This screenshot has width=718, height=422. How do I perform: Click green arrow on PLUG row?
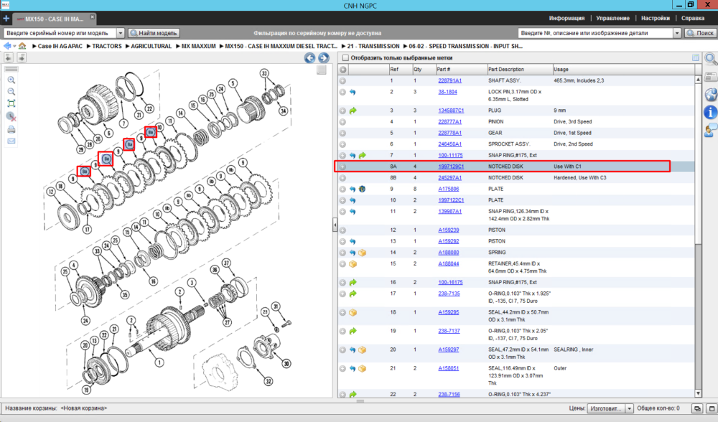click(353, 111)
